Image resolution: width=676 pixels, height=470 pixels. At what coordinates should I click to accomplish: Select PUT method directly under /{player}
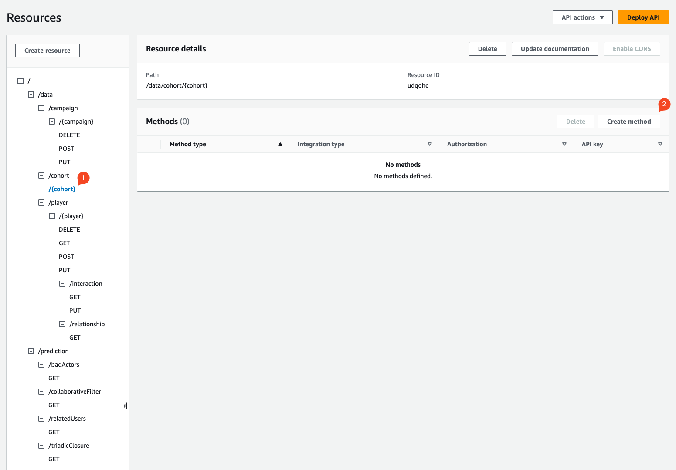tap(65, 270)
